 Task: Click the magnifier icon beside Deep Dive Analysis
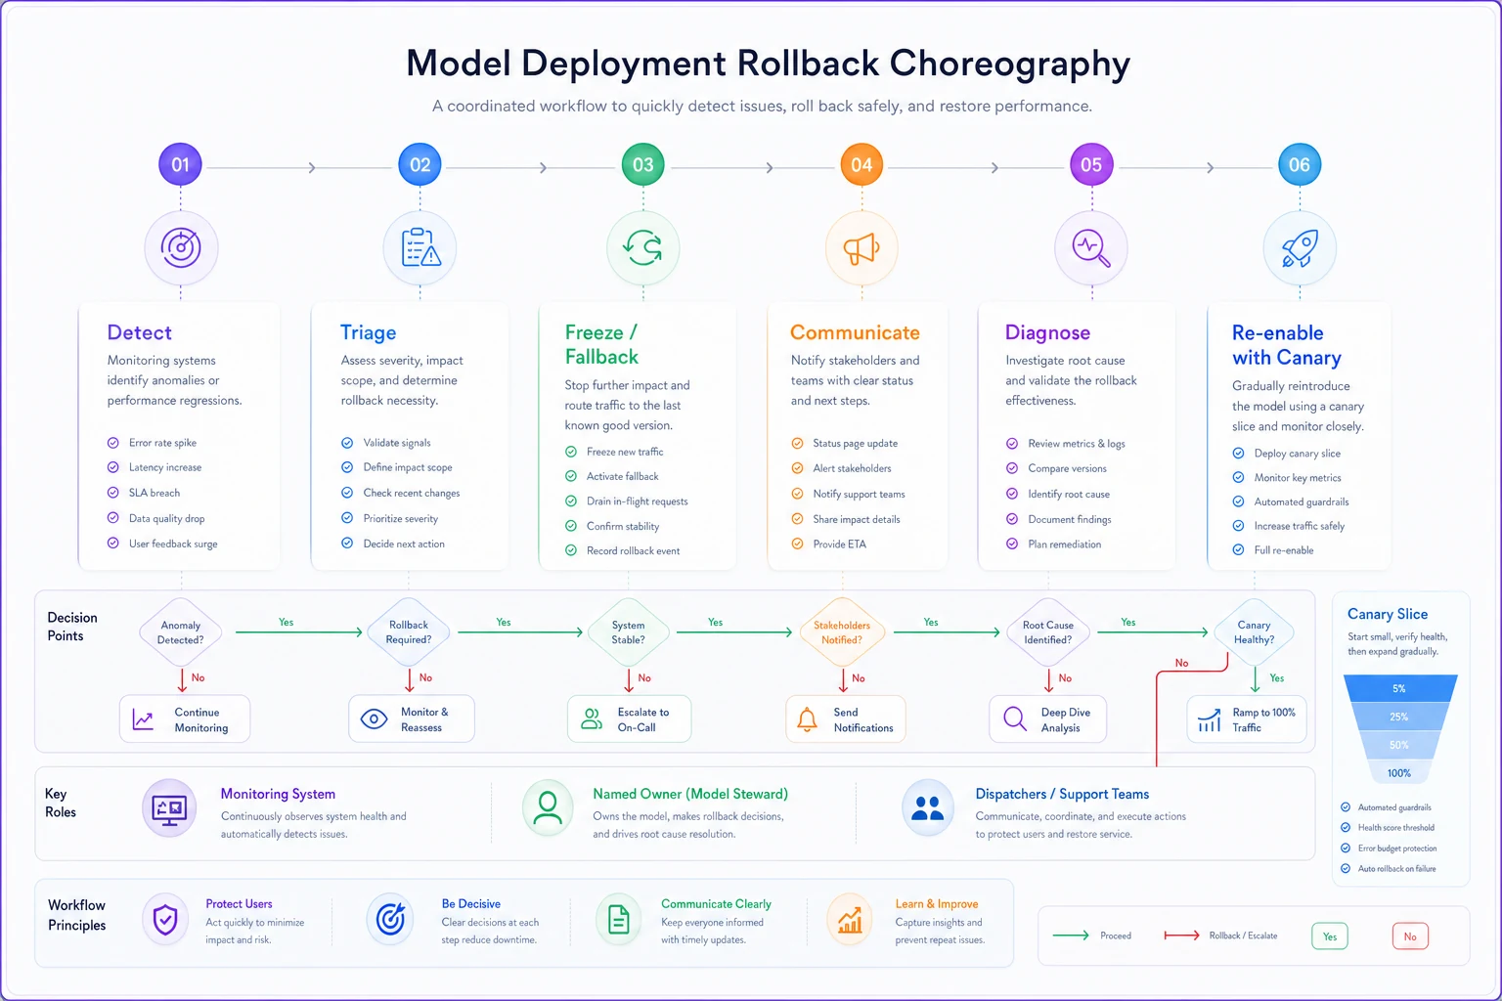tap(1015, 719)
